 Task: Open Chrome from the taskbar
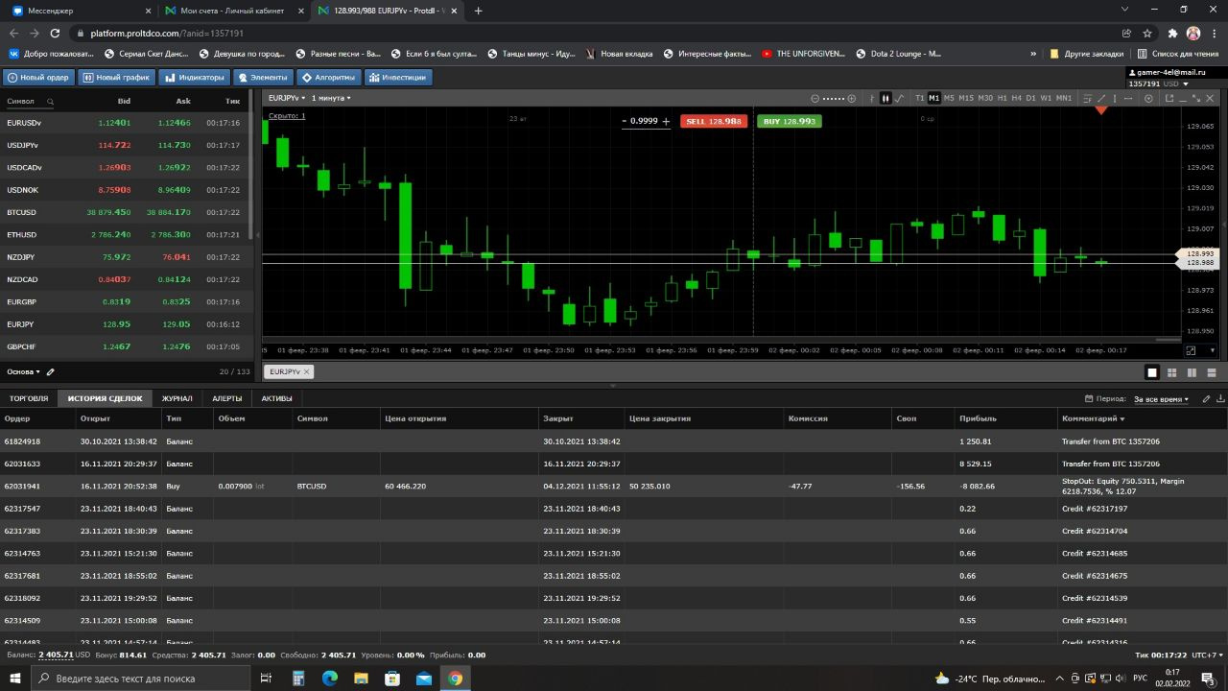(x=455, y=678)
